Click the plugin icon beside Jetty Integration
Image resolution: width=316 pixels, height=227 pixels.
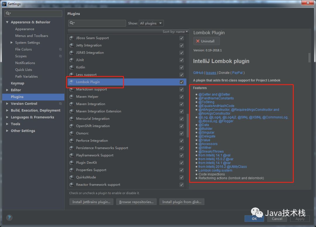pyautogui.click(x=72, y=46)
